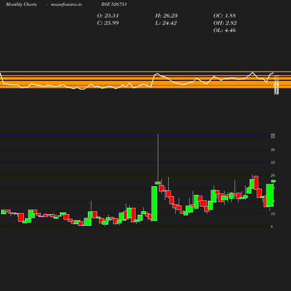Select the tallest green candlestick mid-chart
291x291 pixels.
(154, 204)
